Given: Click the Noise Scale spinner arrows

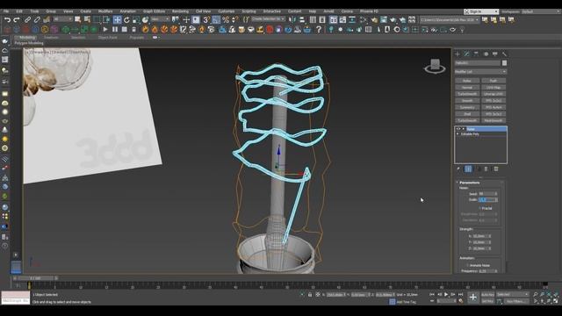Looking at the screenshot, I should (496, 199).
